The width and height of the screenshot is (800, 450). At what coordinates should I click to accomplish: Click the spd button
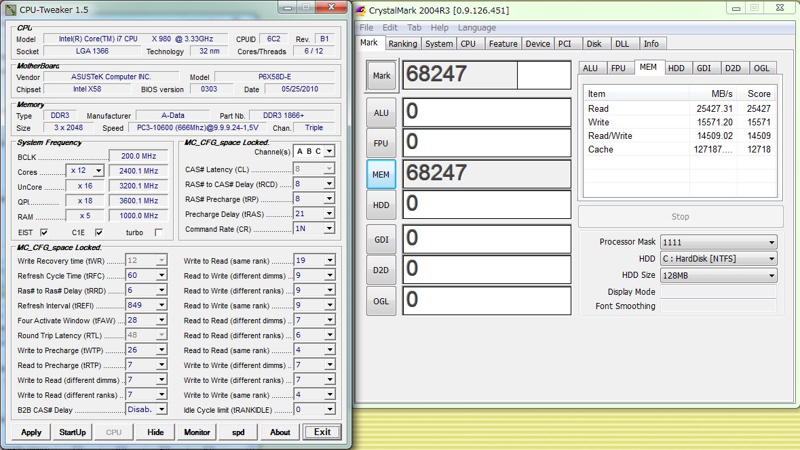[x=238, y=432]
